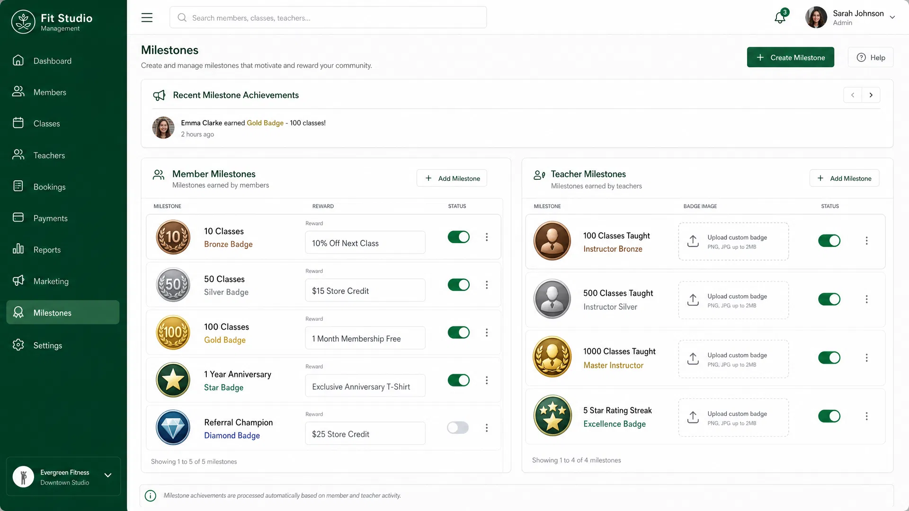Open more options for Referral Champion
Screen dimensions: 909x511
487,428
